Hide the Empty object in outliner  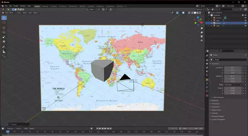point(246,23)
